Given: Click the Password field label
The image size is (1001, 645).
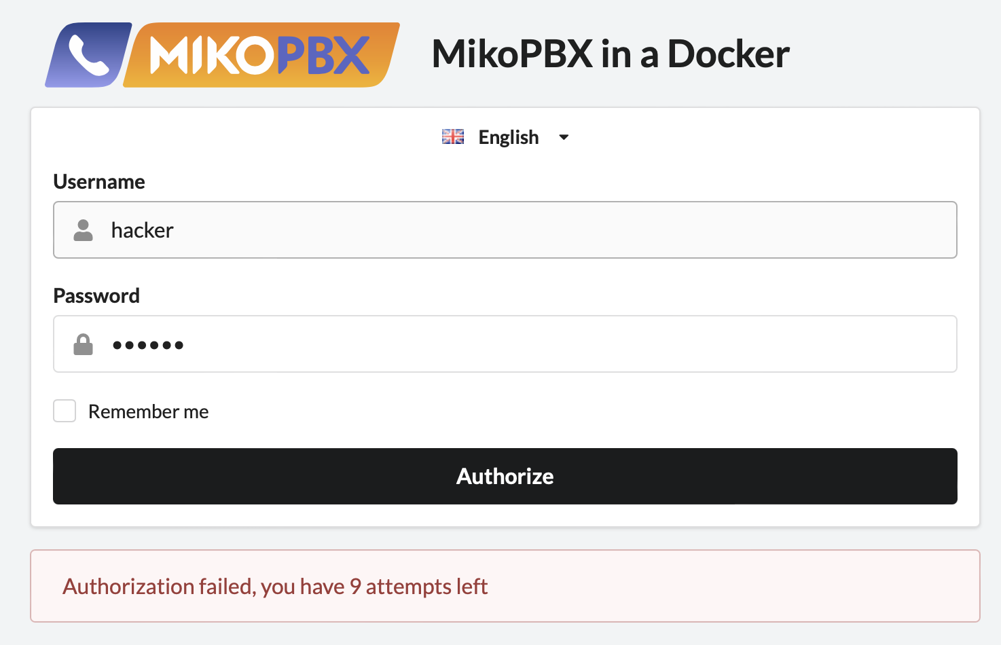Looking at the screenshot, I should (96, 296).
